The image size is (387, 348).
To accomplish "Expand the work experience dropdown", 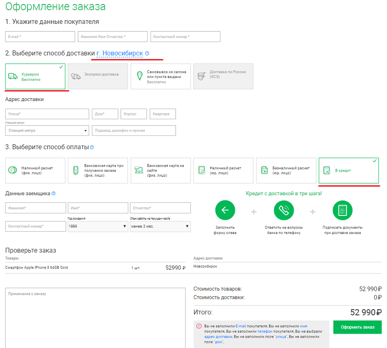I will click(160, 226).
